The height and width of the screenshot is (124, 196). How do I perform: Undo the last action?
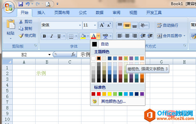point(28,4)
